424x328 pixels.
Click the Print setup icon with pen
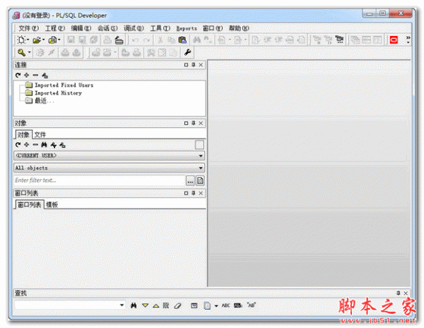coord(119,40)
